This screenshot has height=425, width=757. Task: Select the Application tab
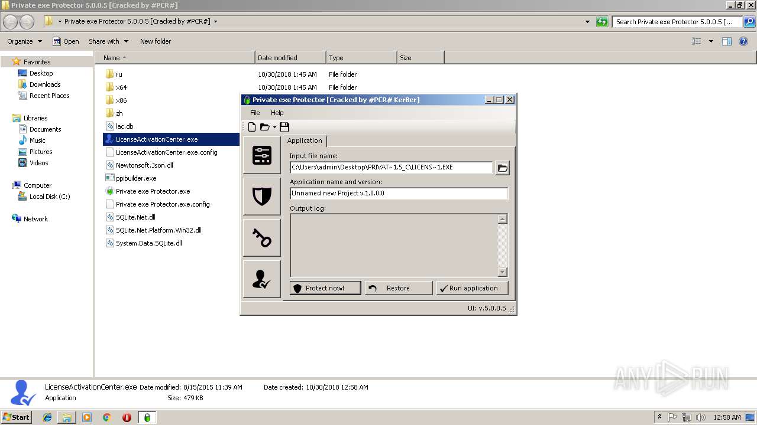[305, 140]
